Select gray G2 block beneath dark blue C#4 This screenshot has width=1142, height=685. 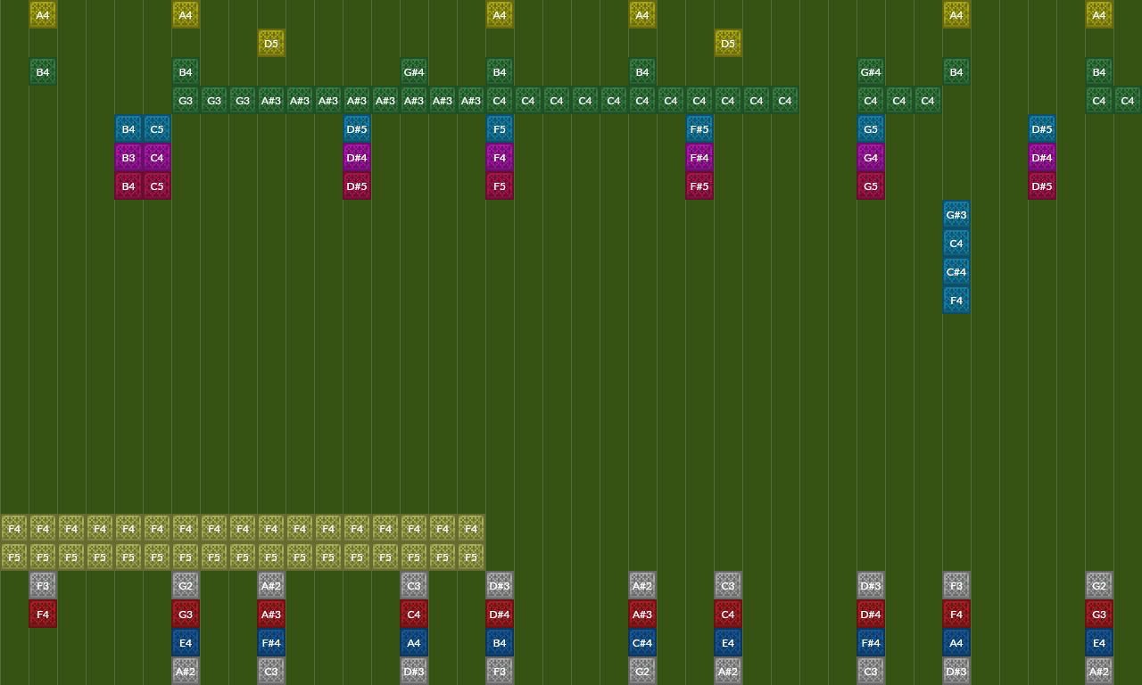642,671
